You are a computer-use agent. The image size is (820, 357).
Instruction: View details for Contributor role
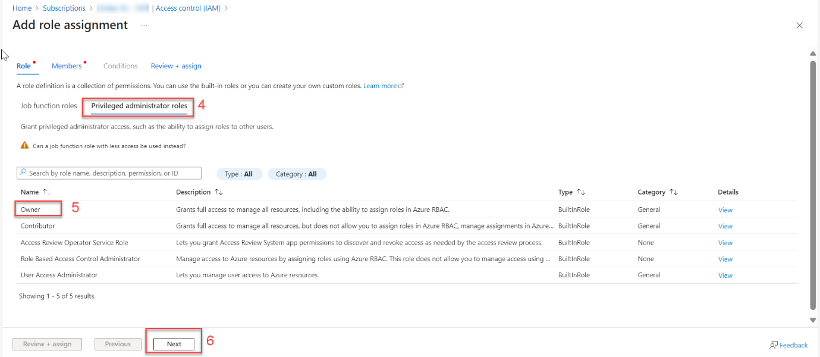tap(725, 226)
